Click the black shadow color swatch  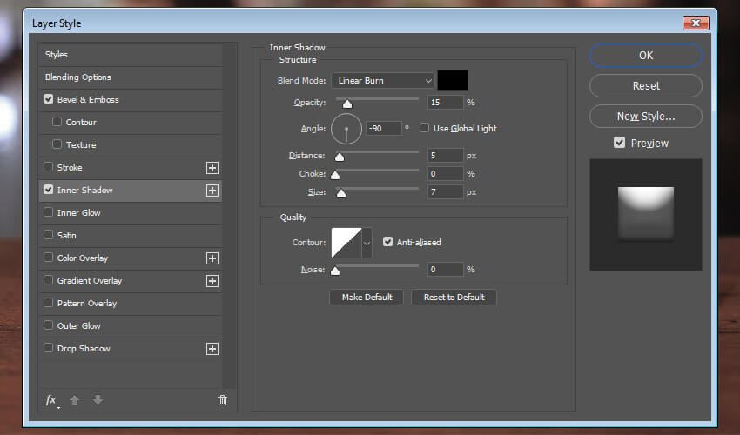click(453, 80)
